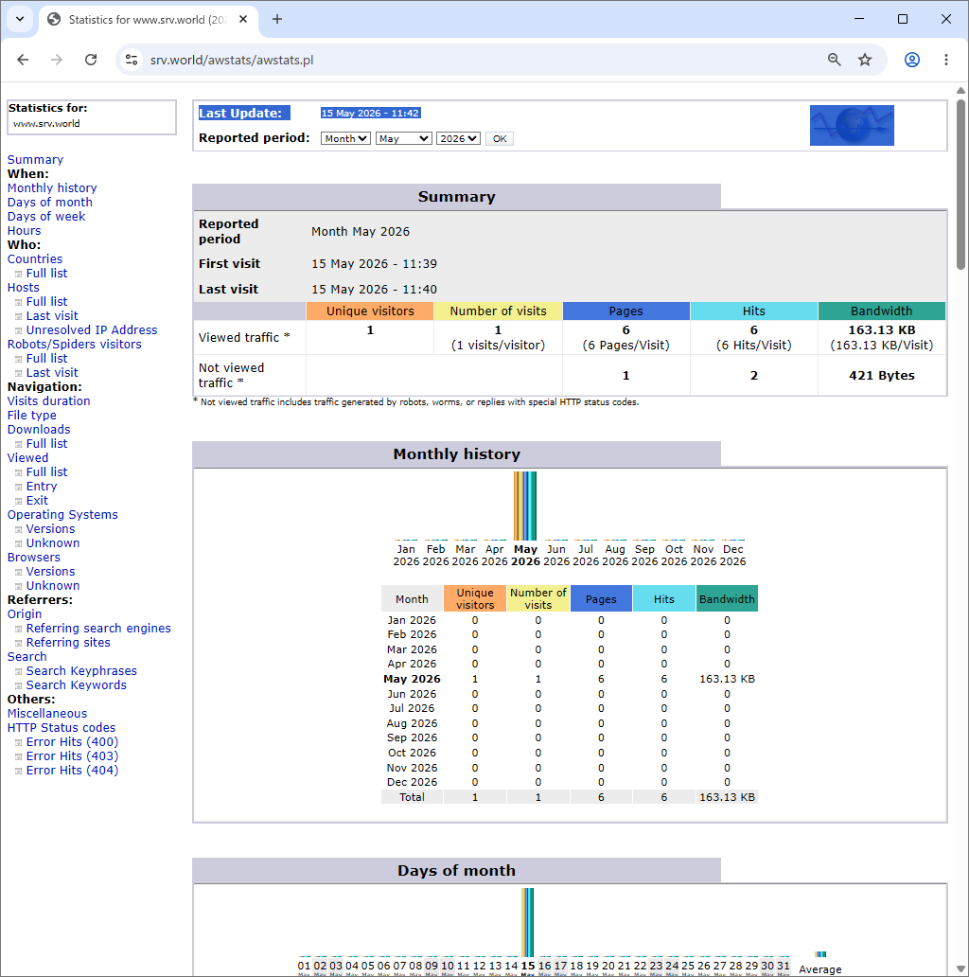This screenshot has width=969, height=977.
Task: Open Unknown under Operating Systems
Action: point(53,542)
